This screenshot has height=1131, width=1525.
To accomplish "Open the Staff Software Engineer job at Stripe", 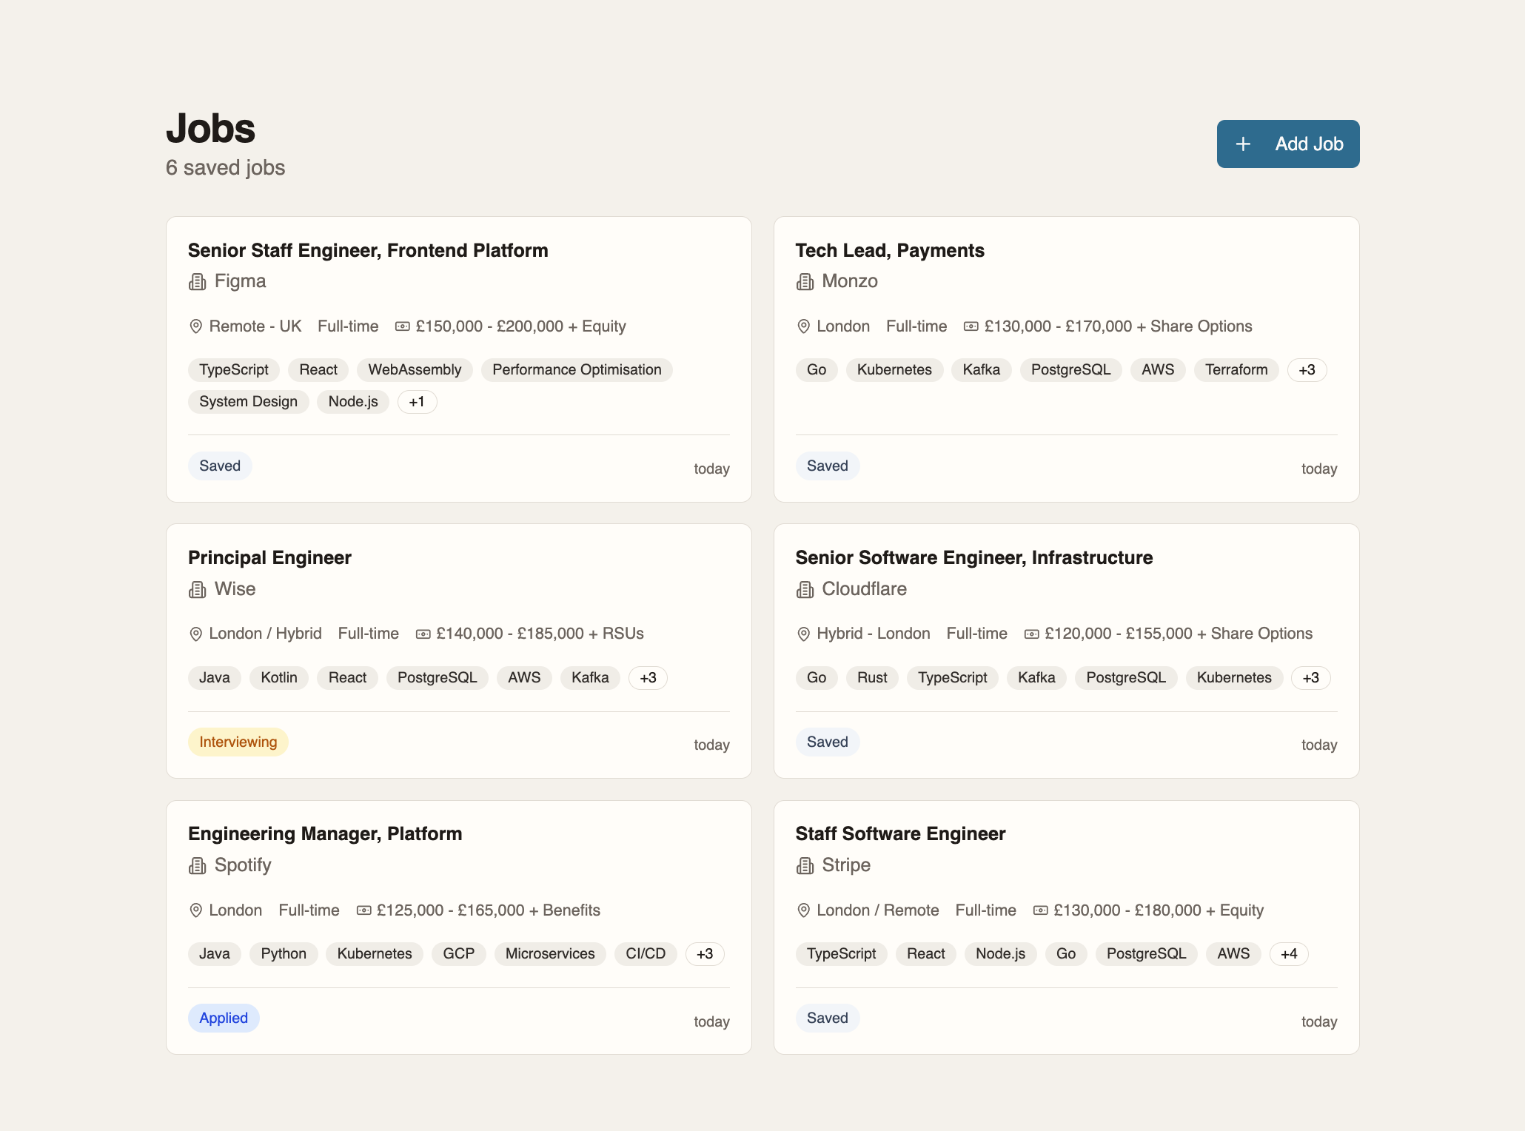I will pos(900,833).
